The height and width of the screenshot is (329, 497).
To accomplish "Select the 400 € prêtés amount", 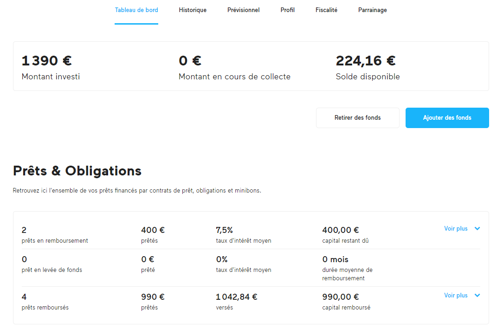I will (x=153, y=230).
